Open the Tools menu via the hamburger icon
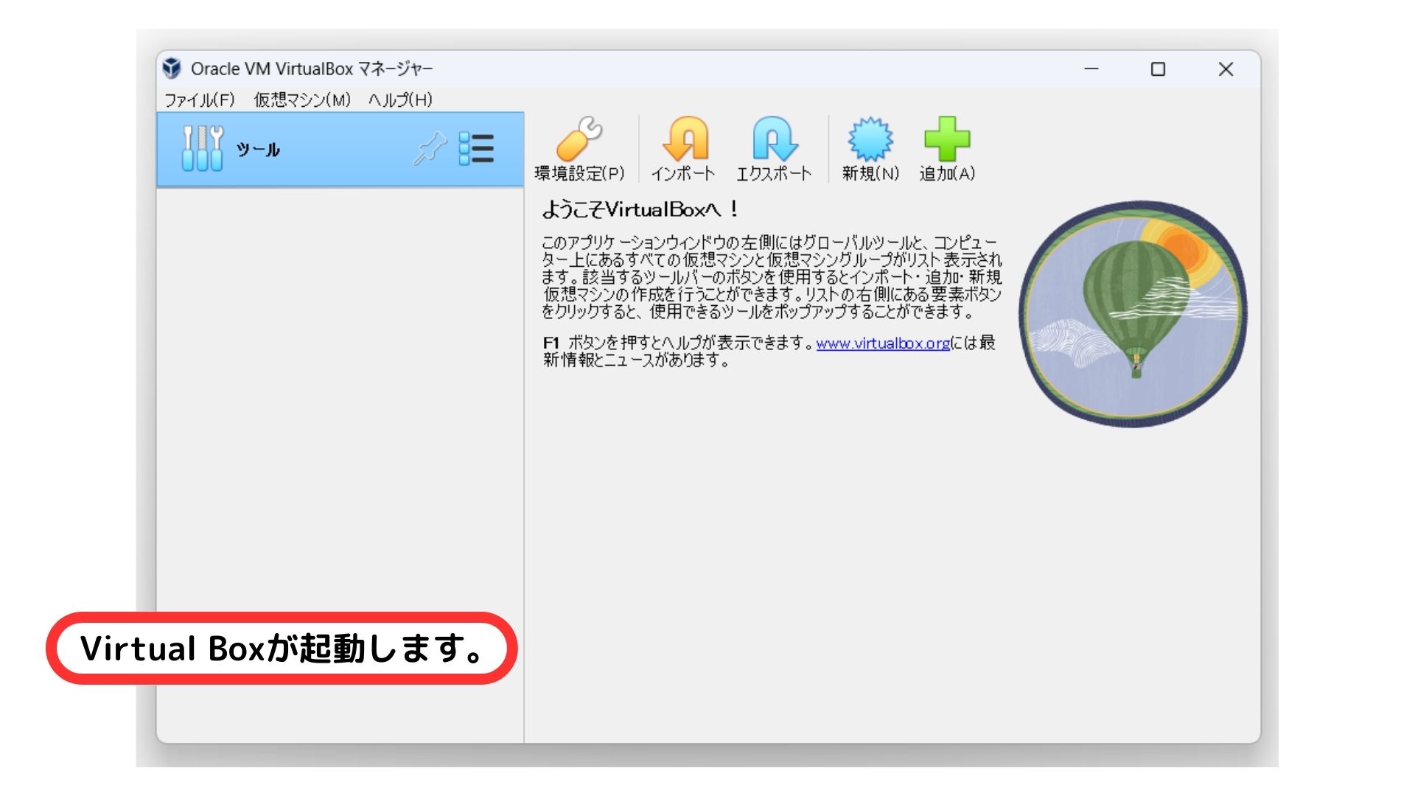 [478, 148]
